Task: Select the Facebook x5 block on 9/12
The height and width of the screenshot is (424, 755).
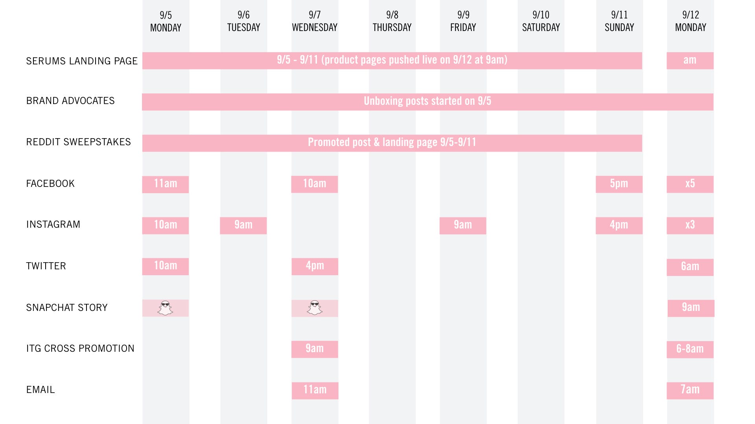Action: tap(690, 184)
